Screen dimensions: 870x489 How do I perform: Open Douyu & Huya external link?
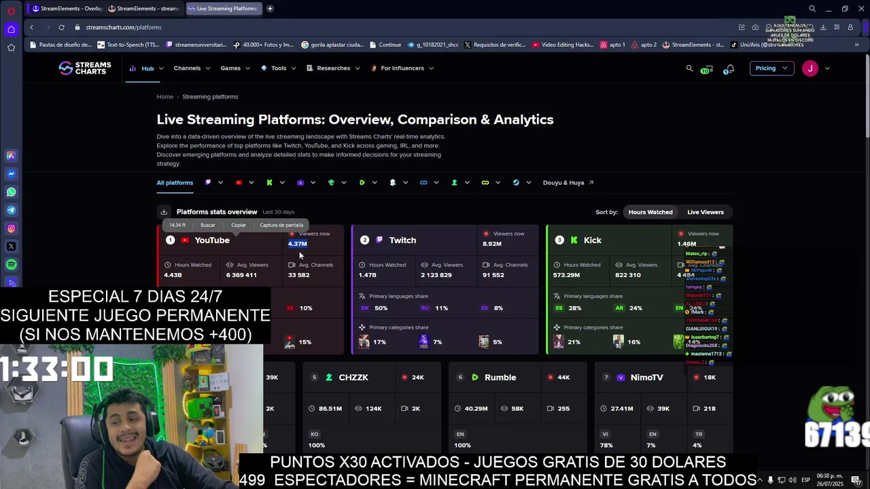click(568, 183)
